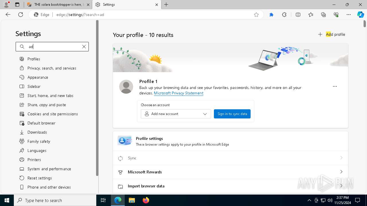Click the taskbar search box
This screenshot has height=206, width=367.
pyautogui.click(x=55, y=200)
